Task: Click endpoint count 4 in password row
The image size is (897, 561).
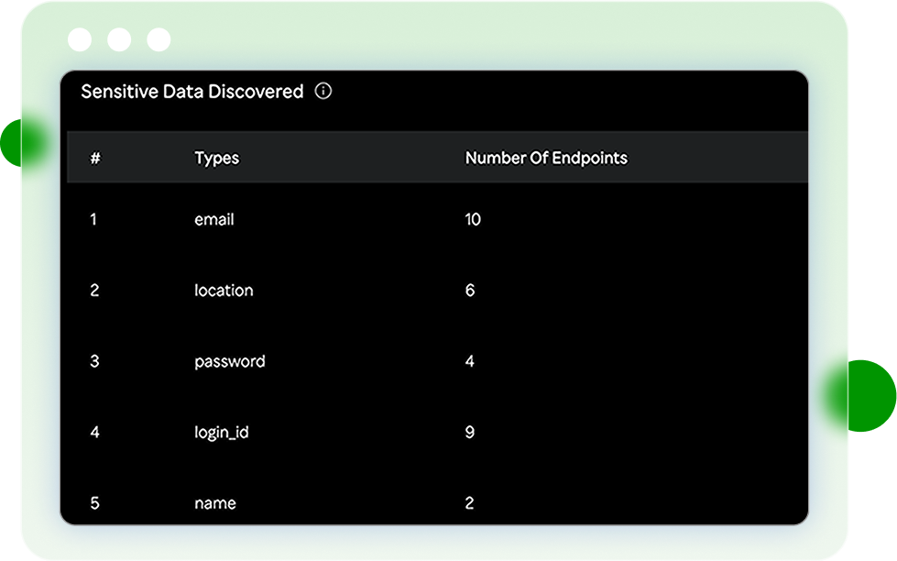Action: tap(470, 361)
